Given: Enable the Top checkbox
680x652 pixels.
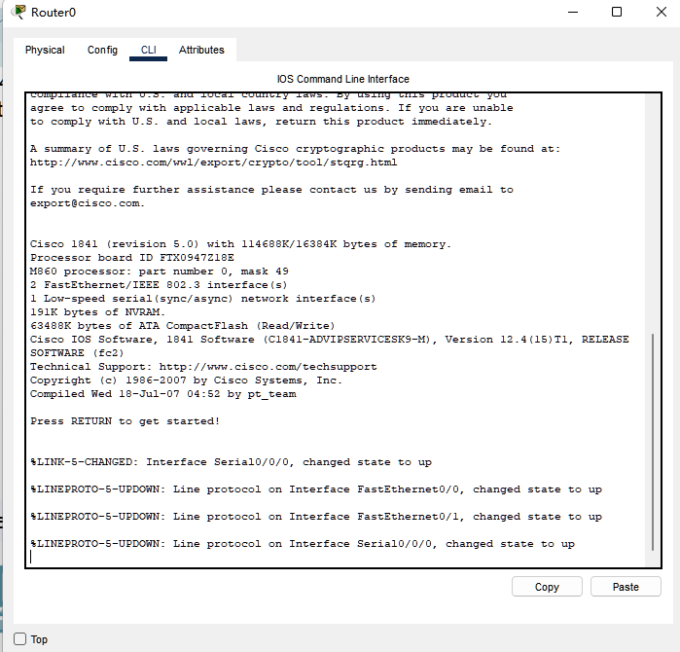Looking at the screenshot, I should pyautogui.click(x=20, y=638).
